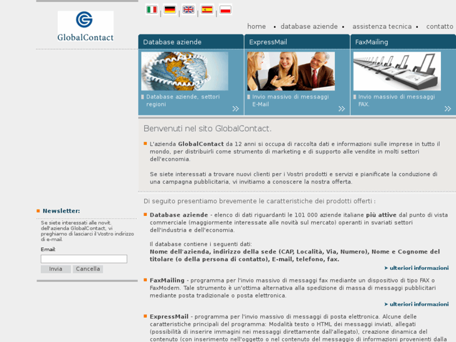The height and width of the screenshot is (342, 456).
Task: Click 'Il database contiene i seguenti dati:' text
Action: [201, 244]
